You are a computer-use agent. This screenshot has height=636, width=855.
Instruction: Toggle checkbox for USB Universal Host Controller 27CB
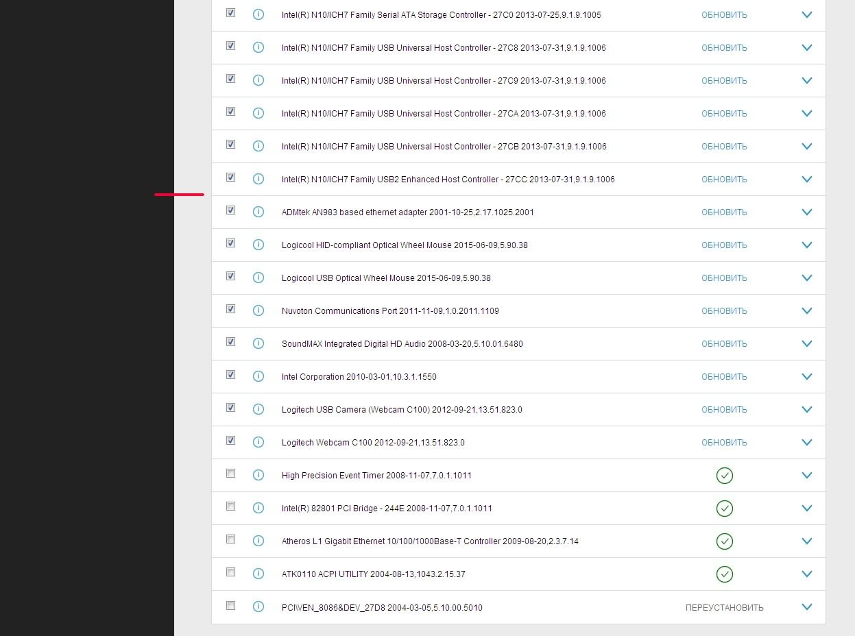tap(230, 144)
